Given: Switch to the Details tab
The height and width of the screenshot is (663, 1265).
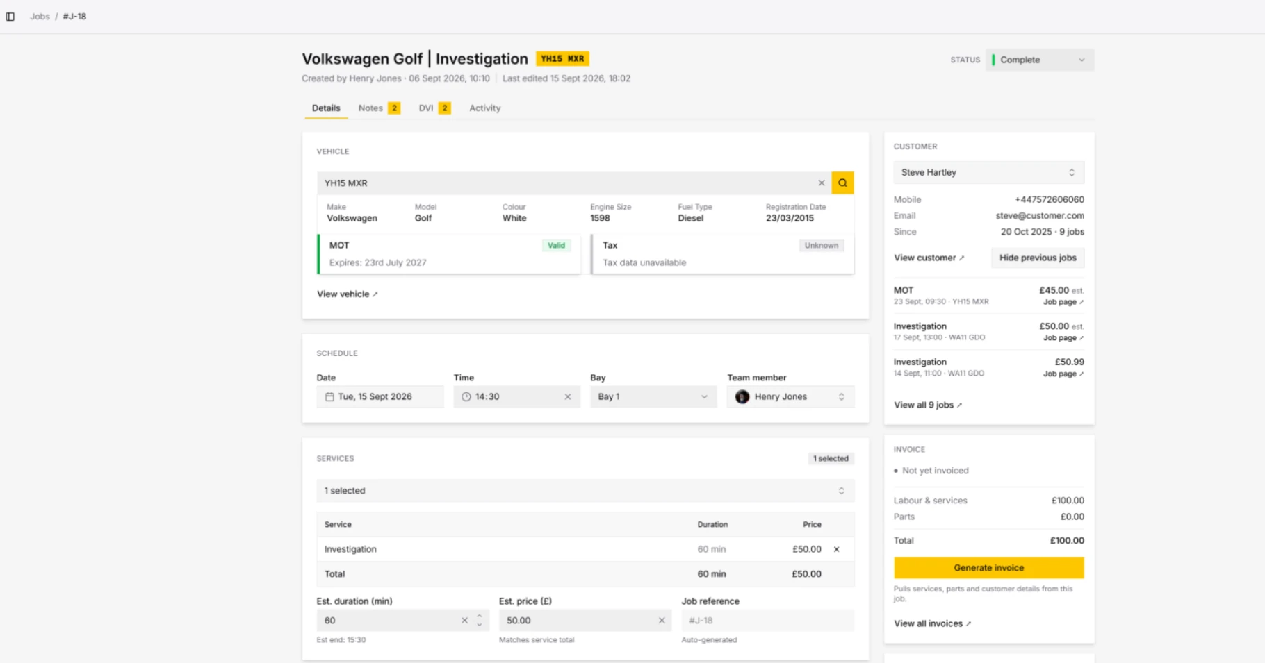Looking at the screenshot, I should [x=326, y=108].
